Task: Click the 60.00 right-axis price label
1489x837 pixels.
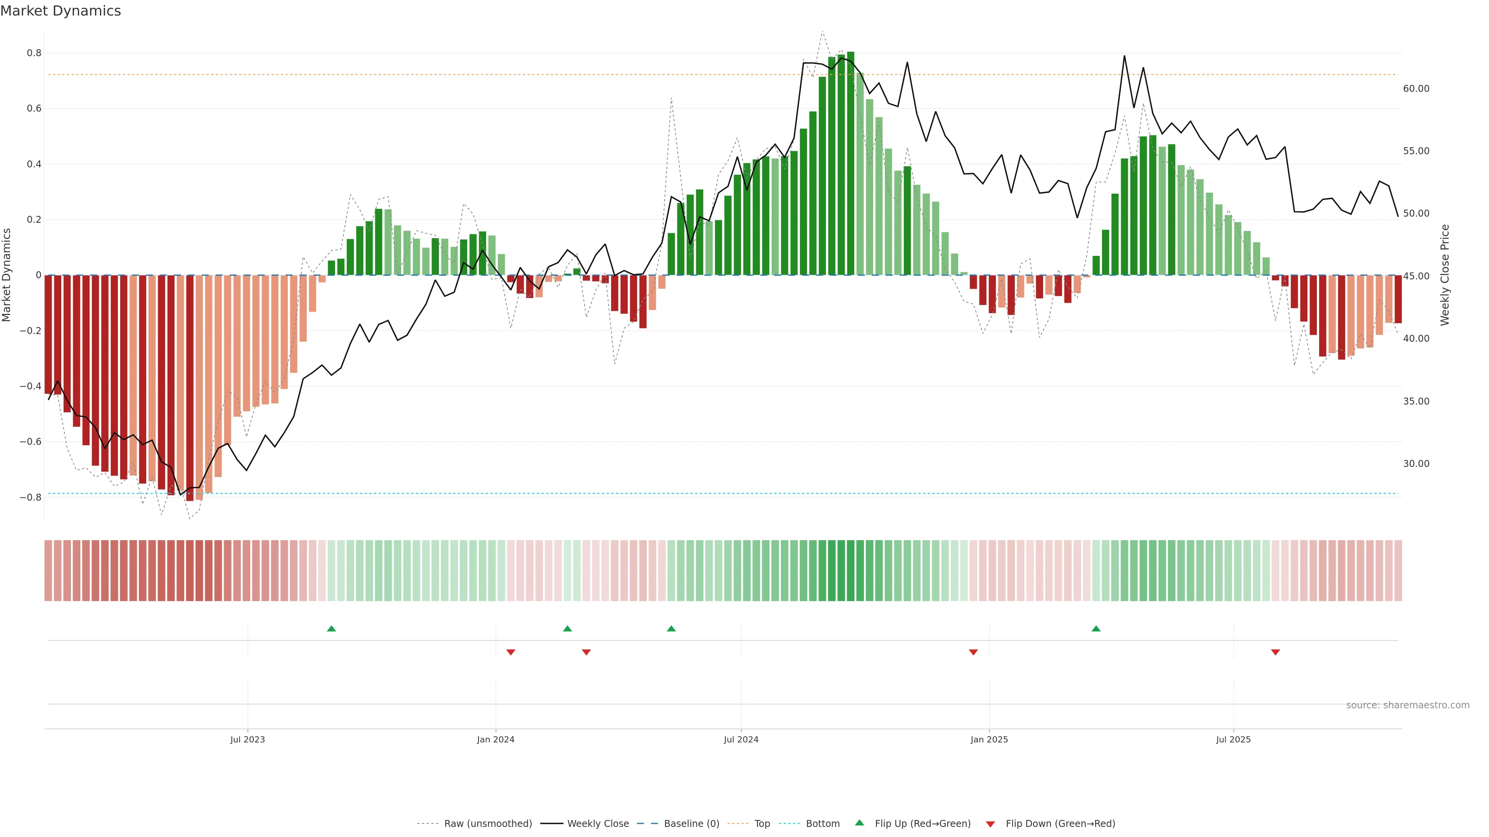Action: 1416,88
